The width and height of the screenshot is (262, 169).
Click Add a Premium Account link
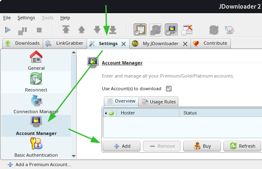(39, 164)
